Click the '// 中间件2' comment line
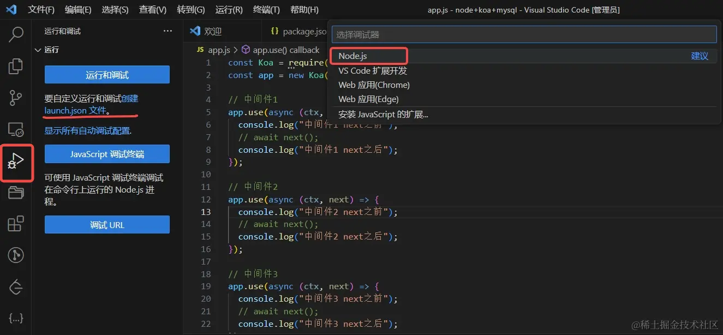Screen dimensions: 723x335 (253, 187)
